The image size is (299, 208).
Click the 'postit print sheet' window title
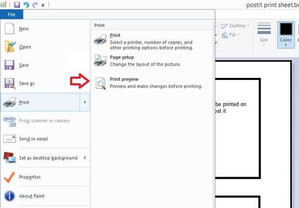point(272,5)
